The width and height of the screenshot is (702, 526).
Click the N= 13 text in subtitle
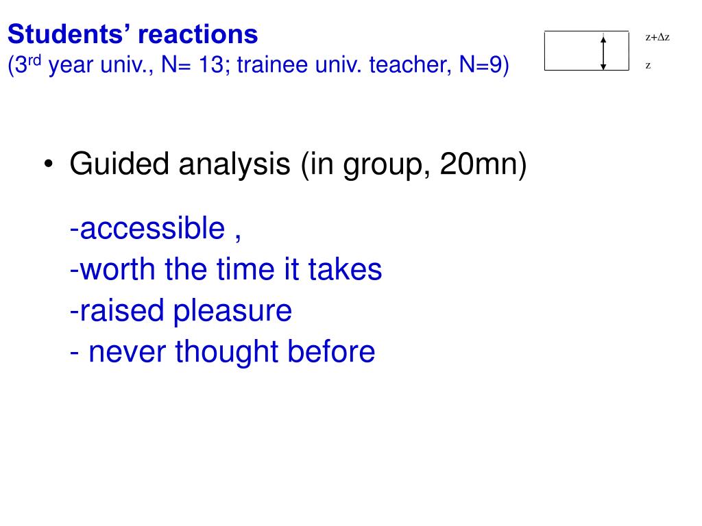pyautogui.click(x=192, y=64)
